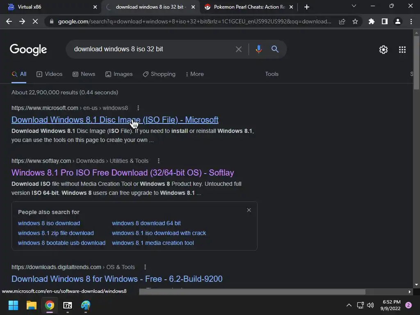
Task: Go forward to the next page
Action: point(22,21)
